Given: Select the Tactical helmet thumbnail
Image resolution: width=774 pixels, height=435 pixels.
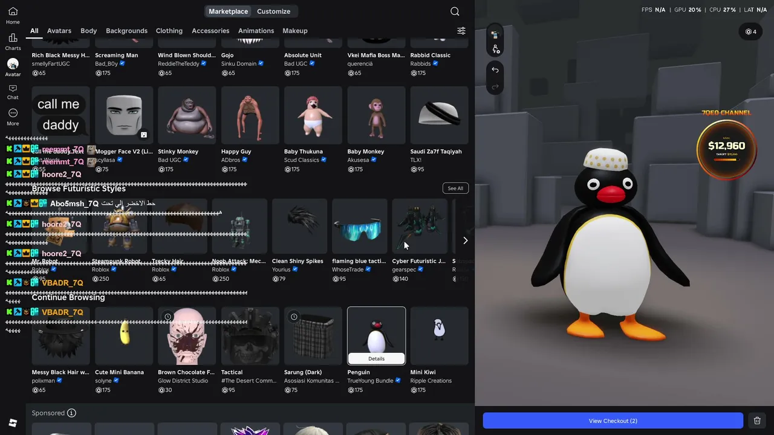Looking at the screenshot, I should coord(250,336).
